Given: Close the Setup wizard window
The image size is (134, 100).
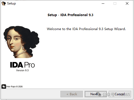Looking at the screenshot, I should 127,3.
